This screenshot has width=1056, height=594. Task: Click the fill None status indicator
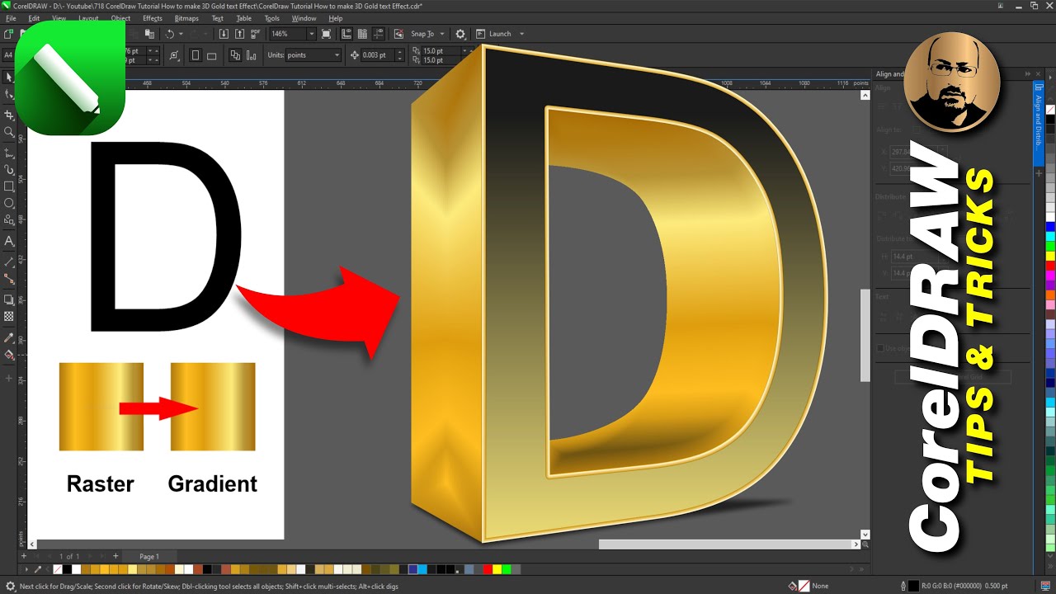803,586
